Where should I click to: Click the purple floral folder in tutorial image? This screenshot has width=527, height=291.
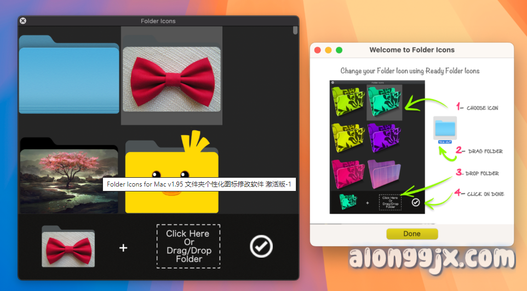point(385,137)
